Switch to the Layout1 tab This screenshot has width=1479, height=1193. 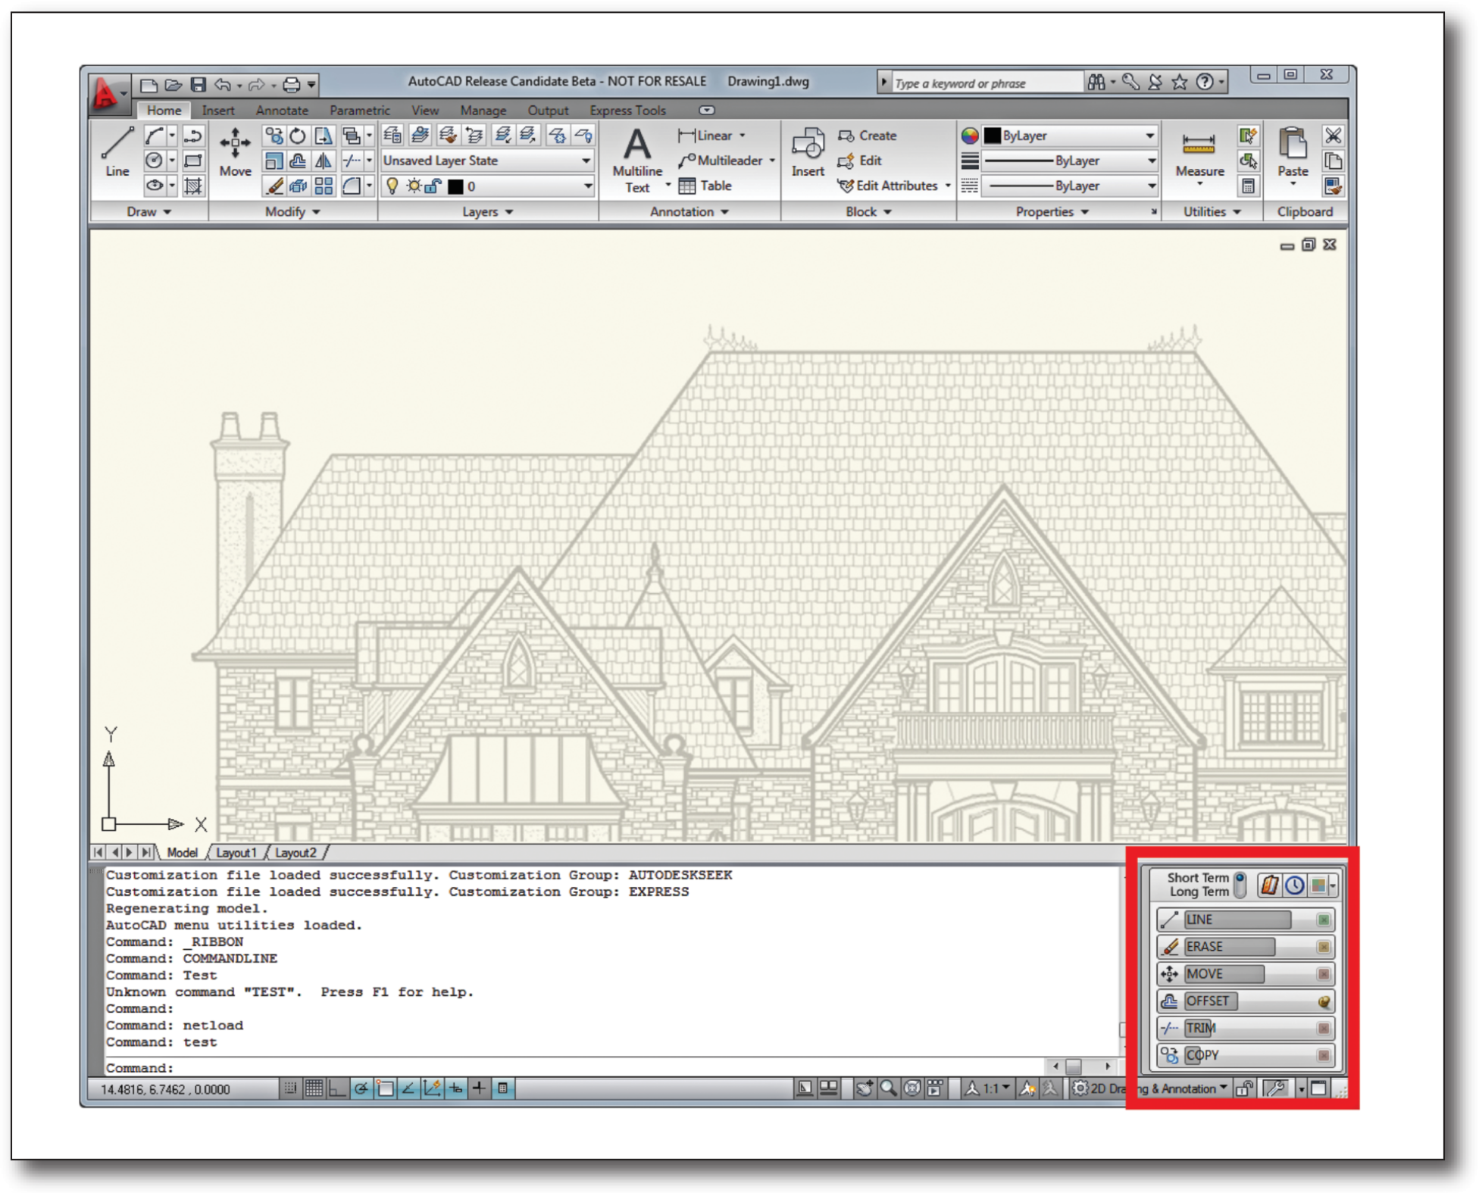click(236, 853)
